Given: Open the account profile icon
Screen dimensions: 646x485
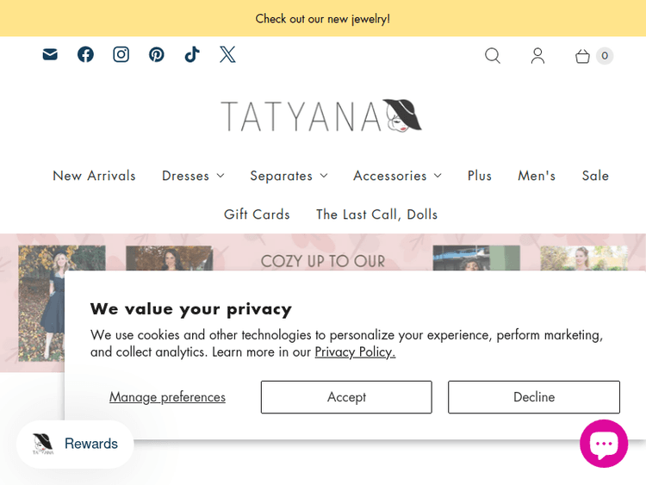Looking at the screenshot, I should pos(537,56).
